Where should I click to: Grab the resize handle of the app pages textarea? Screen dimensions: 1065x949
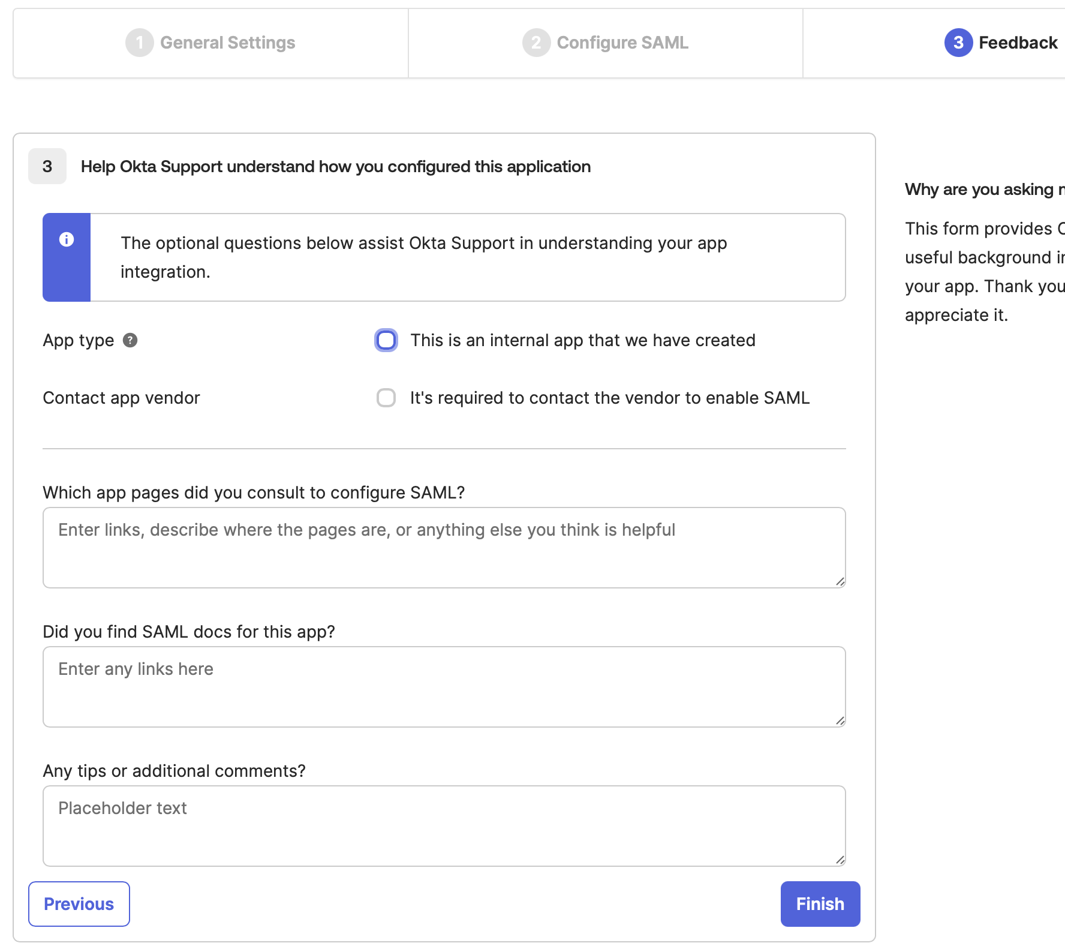pyautogui.click(x=840, y=582)
